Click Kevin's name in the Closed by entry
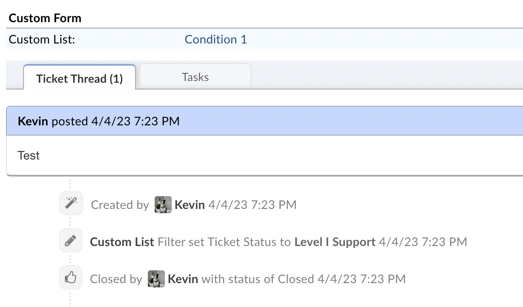This screenshot has width=523, height=307. point(183,279)
